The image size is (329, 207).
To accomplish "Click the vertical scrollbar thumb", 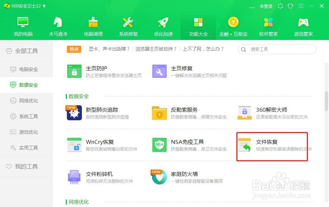I will tap(326, 101).
